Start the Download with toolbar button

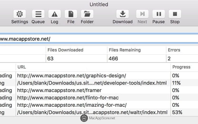(x=122, y=14)
